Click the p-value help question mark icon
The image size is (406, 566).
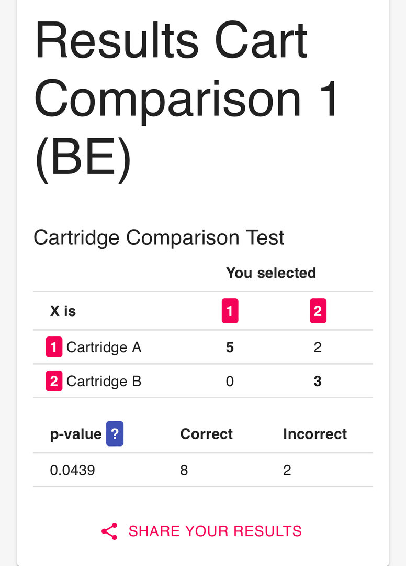tap(115, 434)
